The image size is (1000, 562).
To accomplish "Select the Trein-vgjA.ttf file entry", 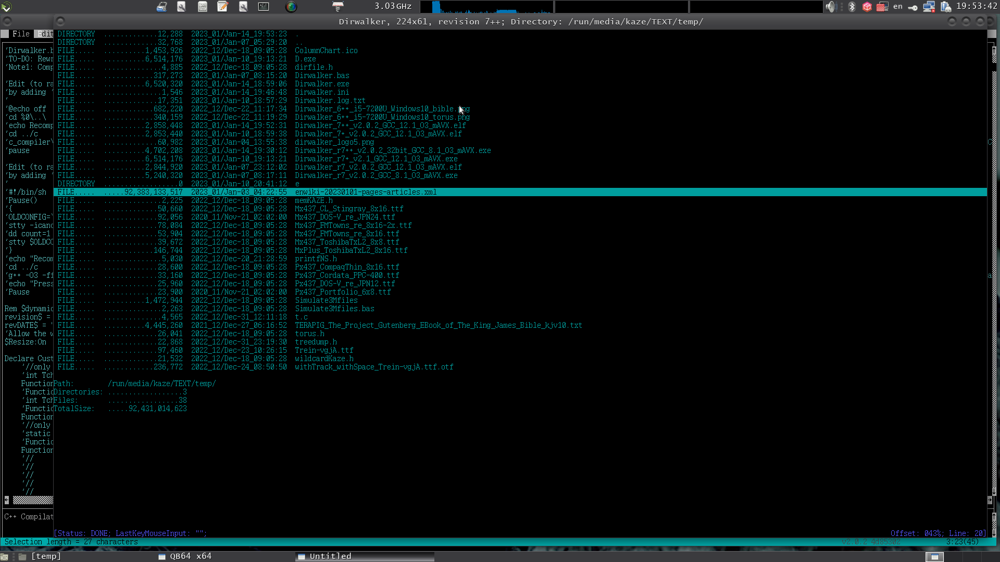I will click(x=324, y=350).
